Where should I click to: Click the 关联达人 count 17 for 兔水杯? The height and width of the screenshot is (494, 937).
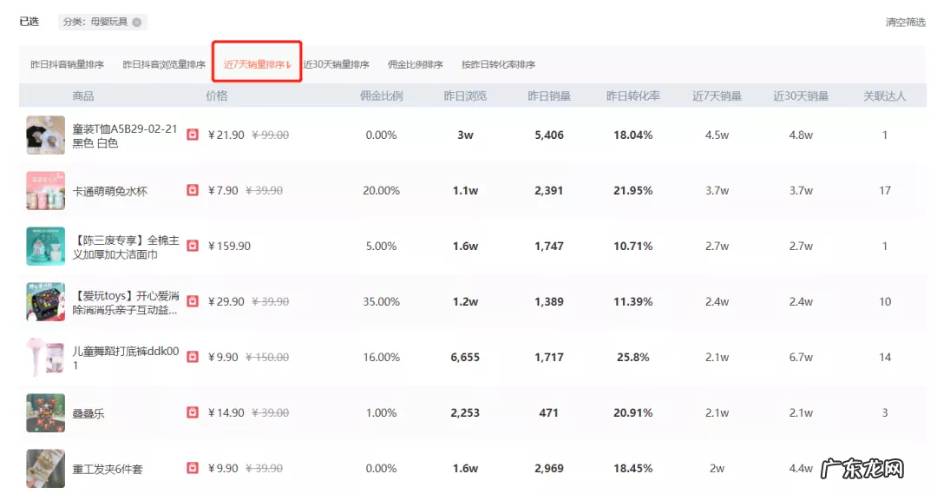[884, 190]
